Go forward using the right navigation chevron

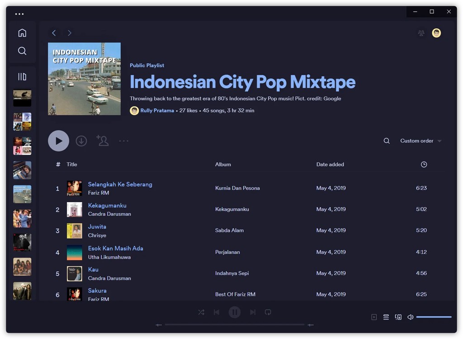(70, 33)
